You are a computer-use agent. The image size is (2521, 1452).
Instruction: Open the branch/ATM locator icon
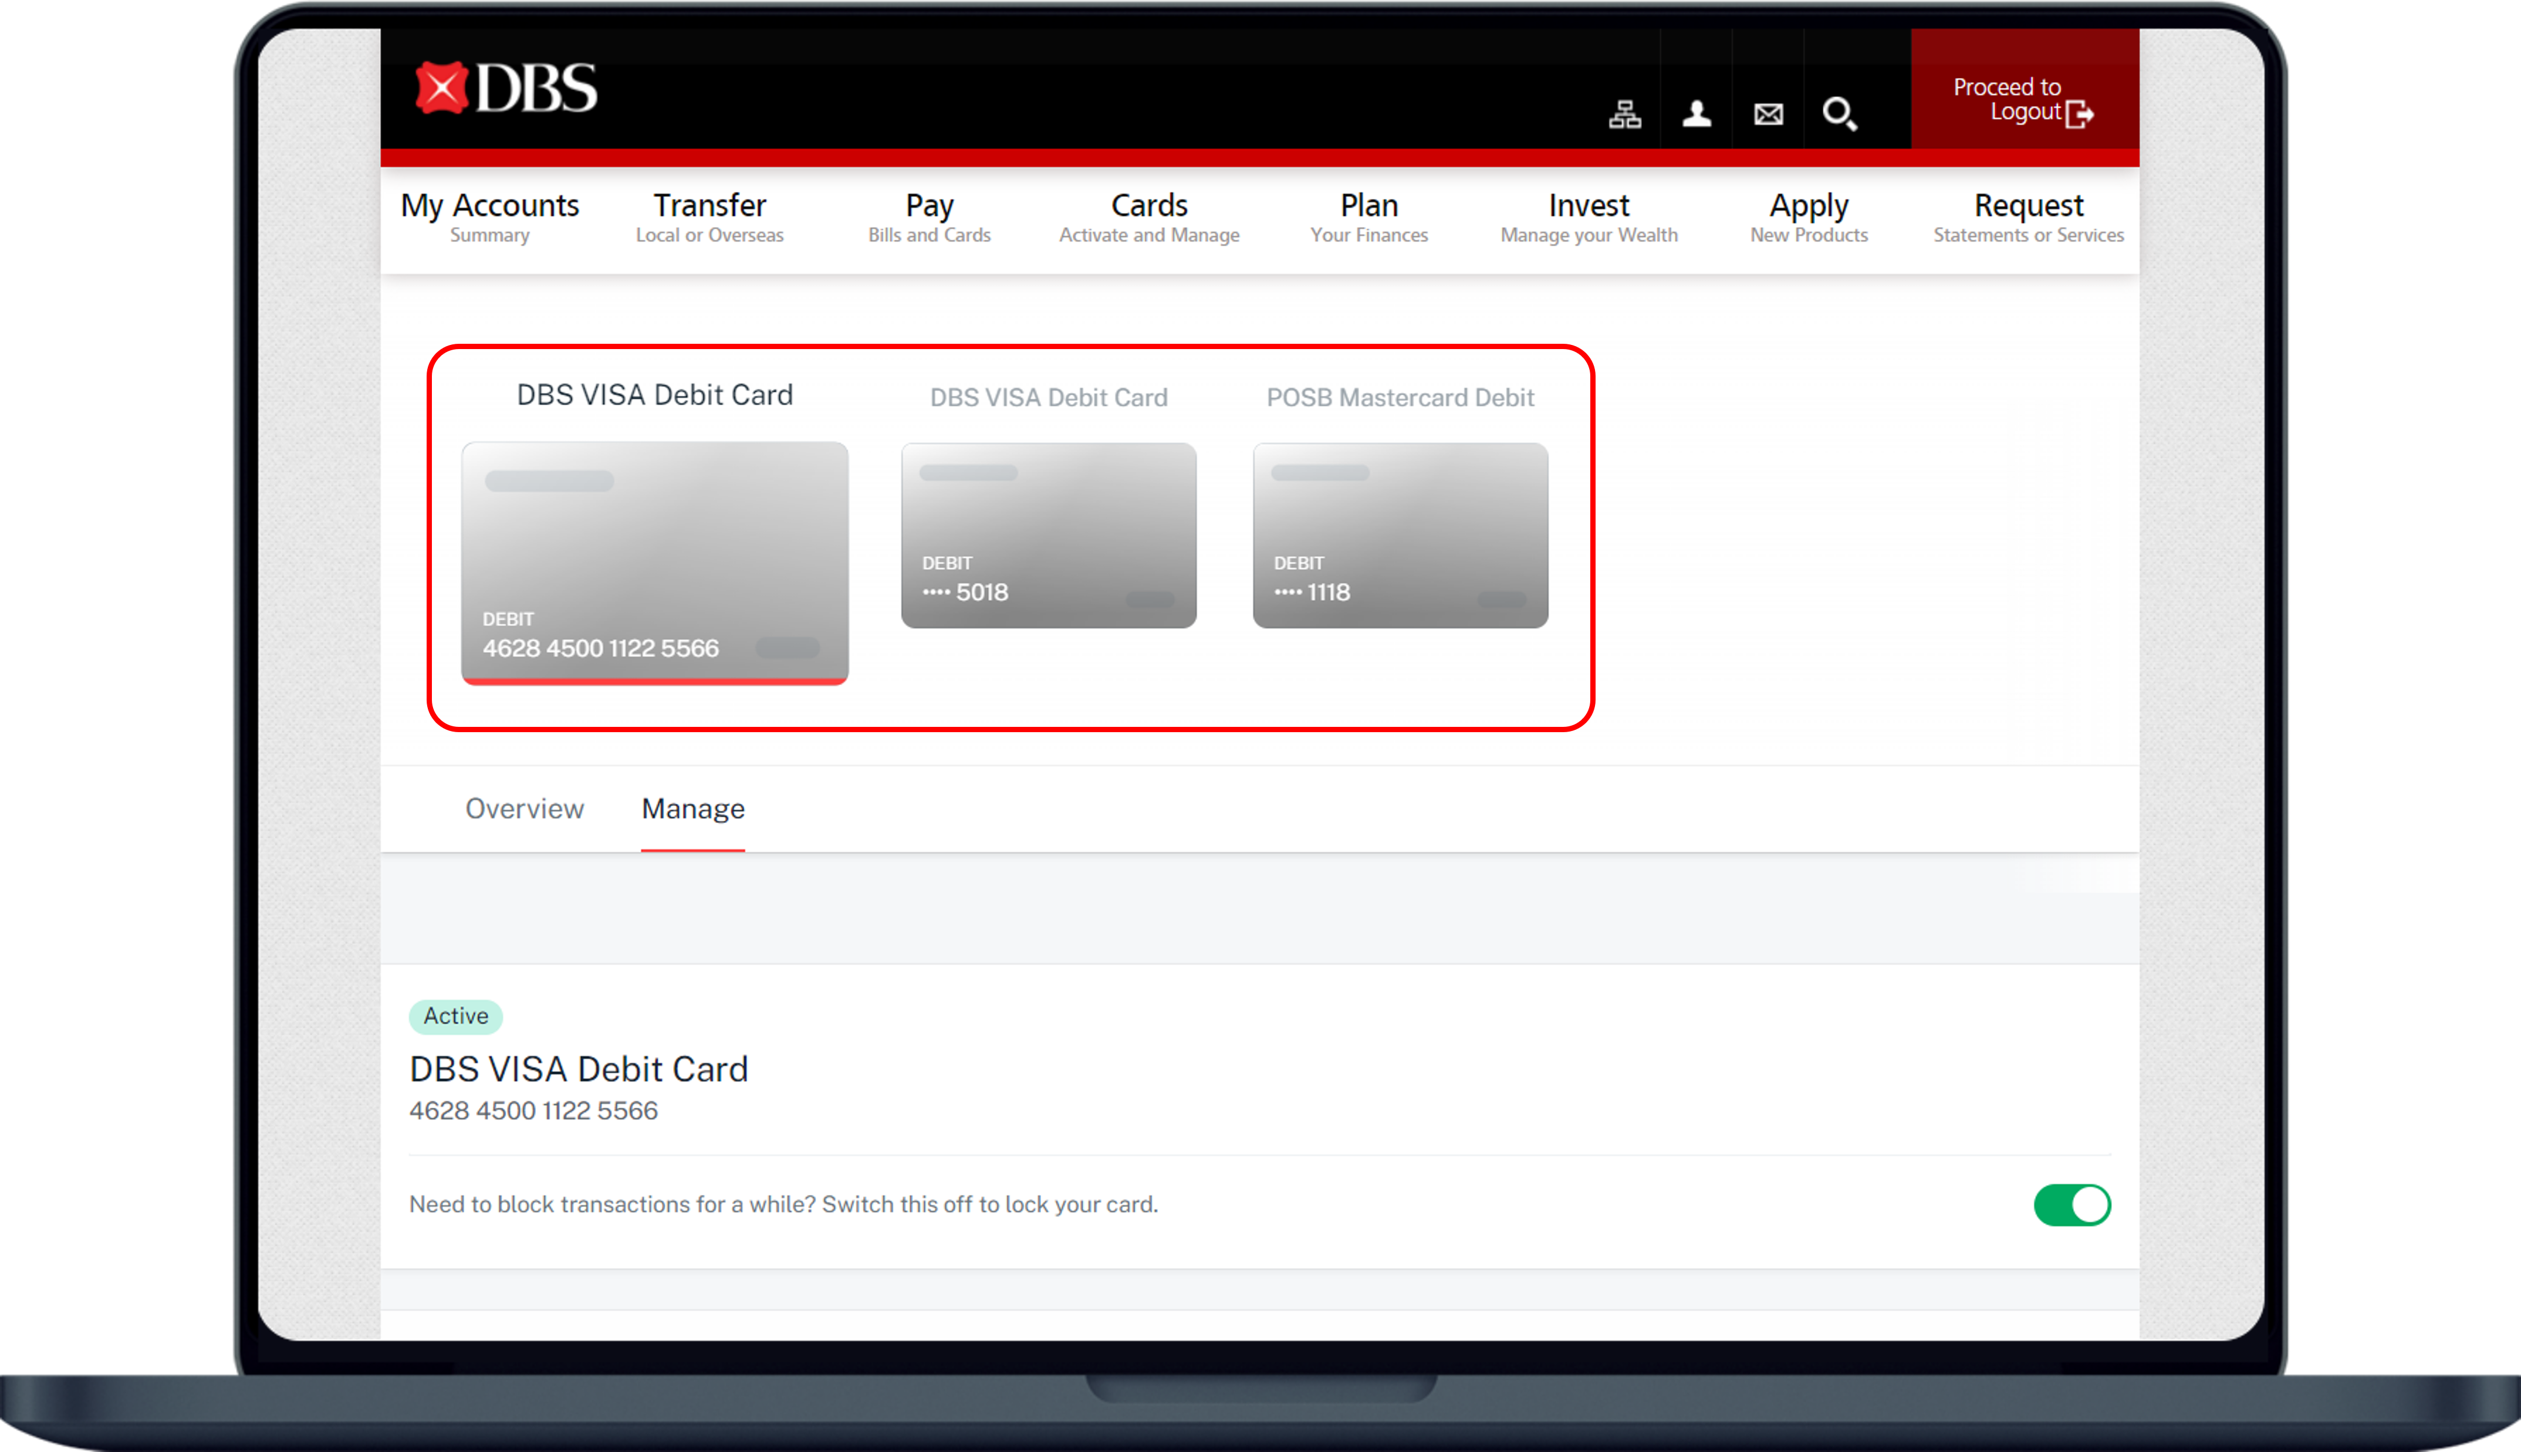pos(1624,113)
